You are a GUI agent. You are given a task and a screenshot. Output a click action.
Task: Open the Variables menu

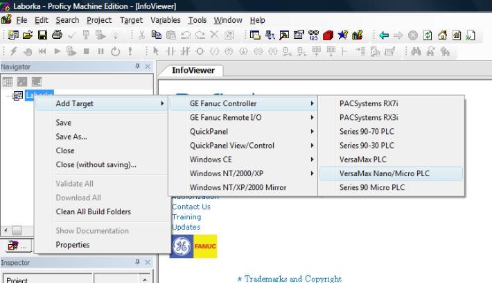166,20
